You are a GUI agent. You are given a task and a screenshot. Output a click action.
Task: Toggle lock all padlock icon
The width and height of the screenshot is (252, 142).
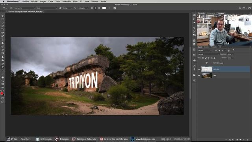pos(214,58)
